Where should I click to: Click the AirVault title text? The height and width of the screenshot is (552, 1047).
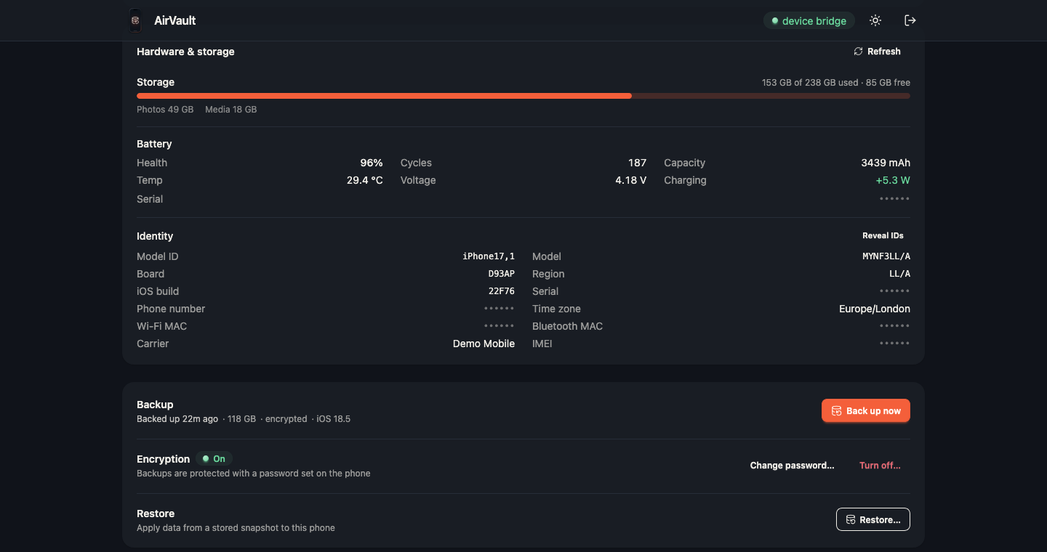pyautogui.click(x=175, y=21)
